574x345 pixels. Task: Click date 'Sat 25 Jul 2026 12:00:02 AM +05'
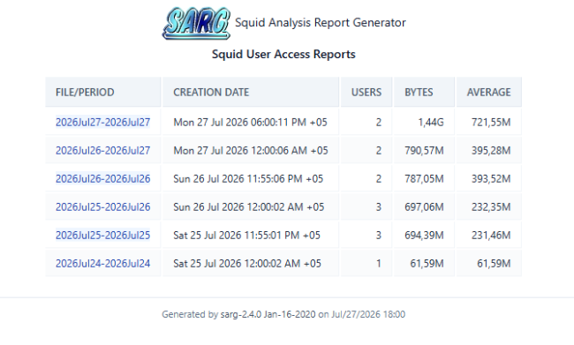click(247, 264)
